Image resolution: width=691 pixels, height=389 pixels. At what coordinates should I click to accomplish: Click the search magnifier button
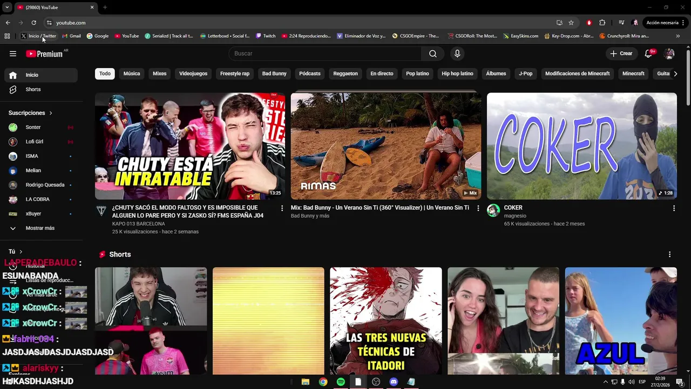tap(433, 53)
